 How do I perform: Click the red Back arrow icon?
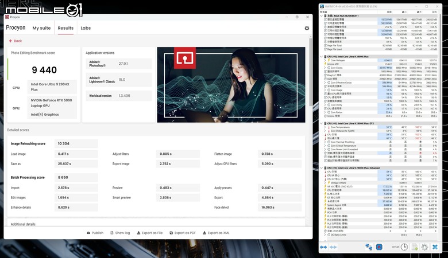[10, 41]
